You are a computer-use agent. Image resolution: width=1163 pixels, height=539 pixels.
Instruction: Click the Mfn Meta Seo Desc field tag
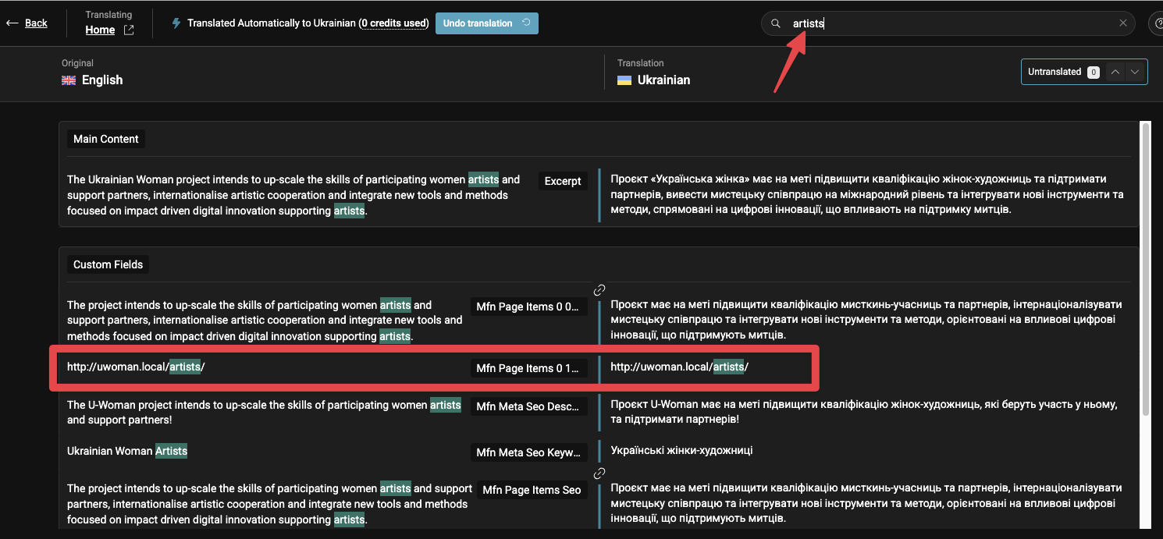click(528, 406)
